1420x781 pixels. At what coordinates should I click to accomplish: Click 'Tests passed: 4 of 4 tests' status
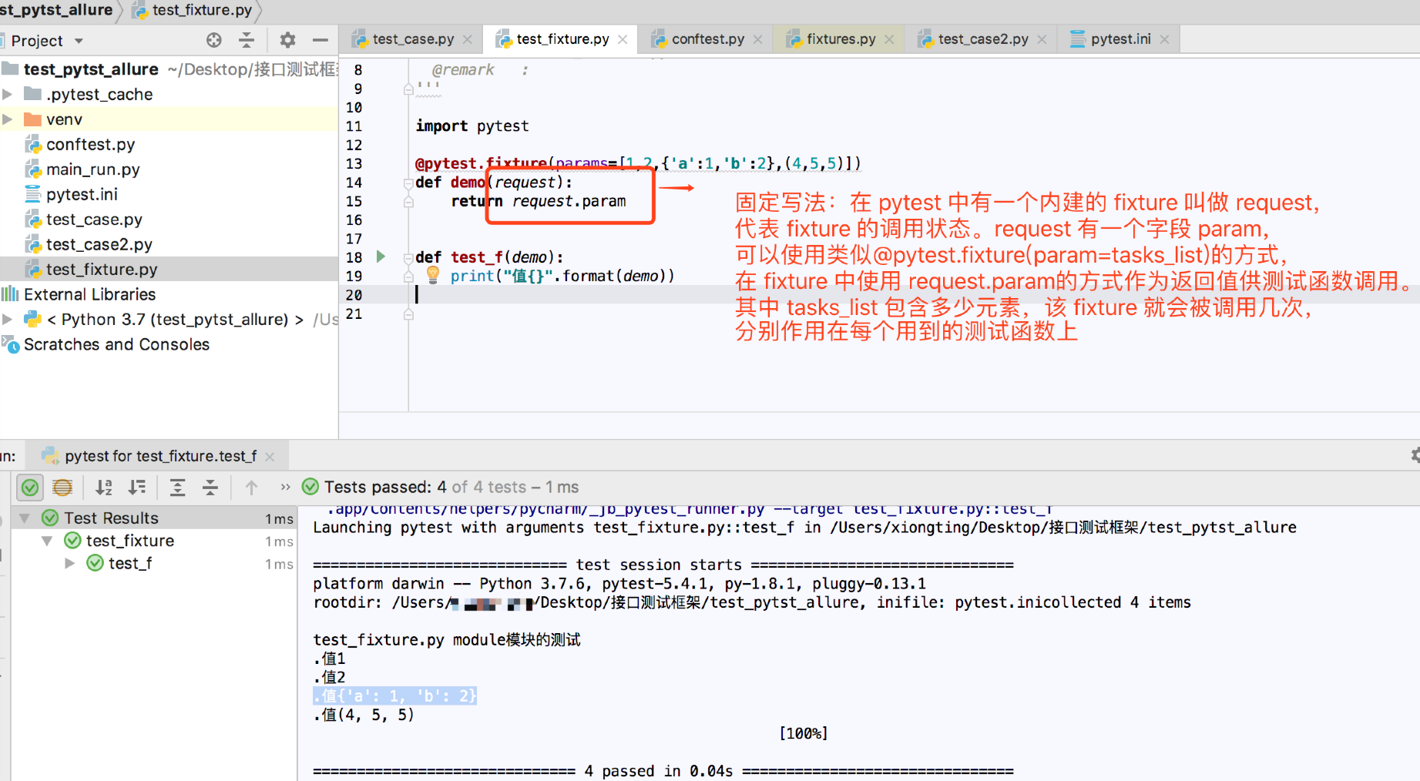[x=452, y=487]
